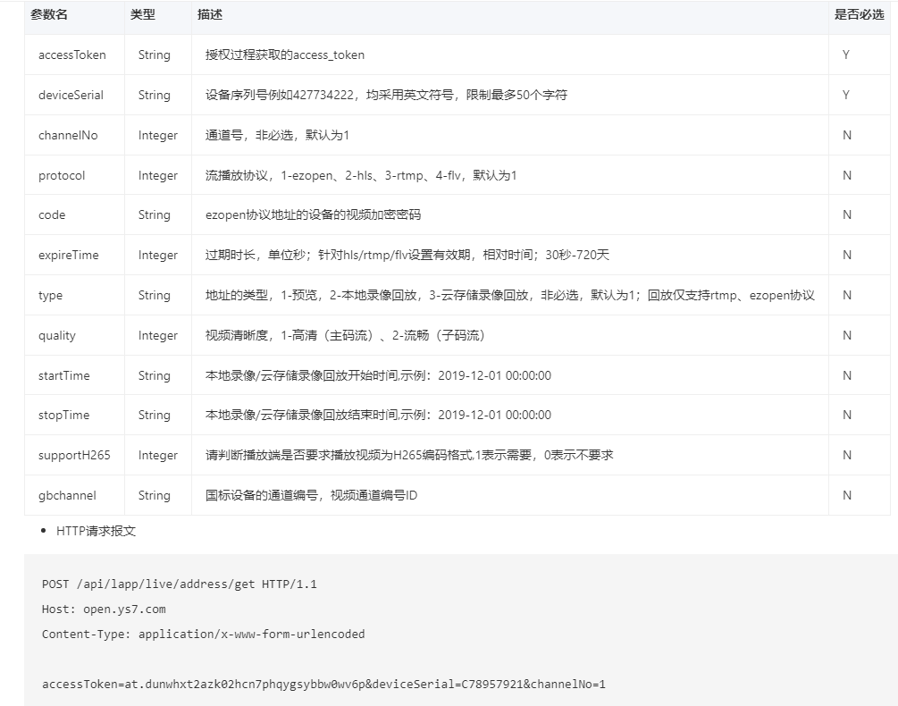Click the ezopen协议地址 encryption password description
This screenshot has width=898, height=706.
click(314, 214)
